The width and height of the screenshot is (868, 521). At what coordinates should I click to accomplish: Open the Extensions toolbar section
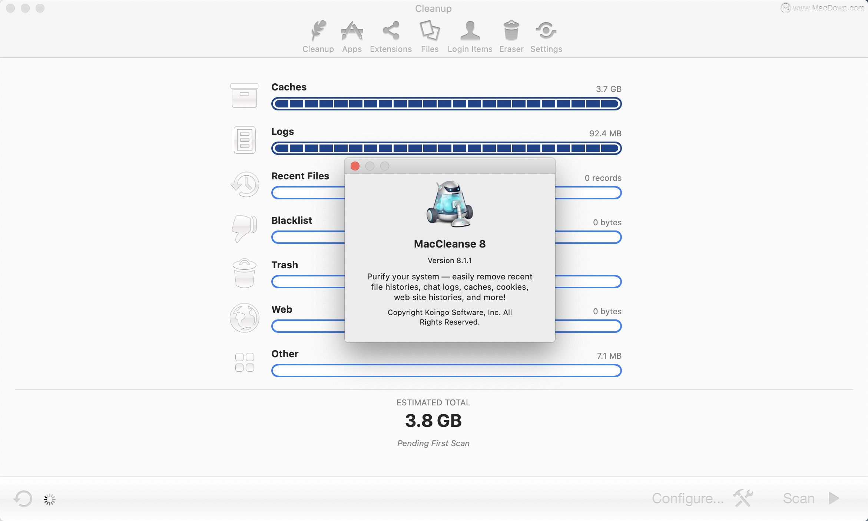(391, 37)
